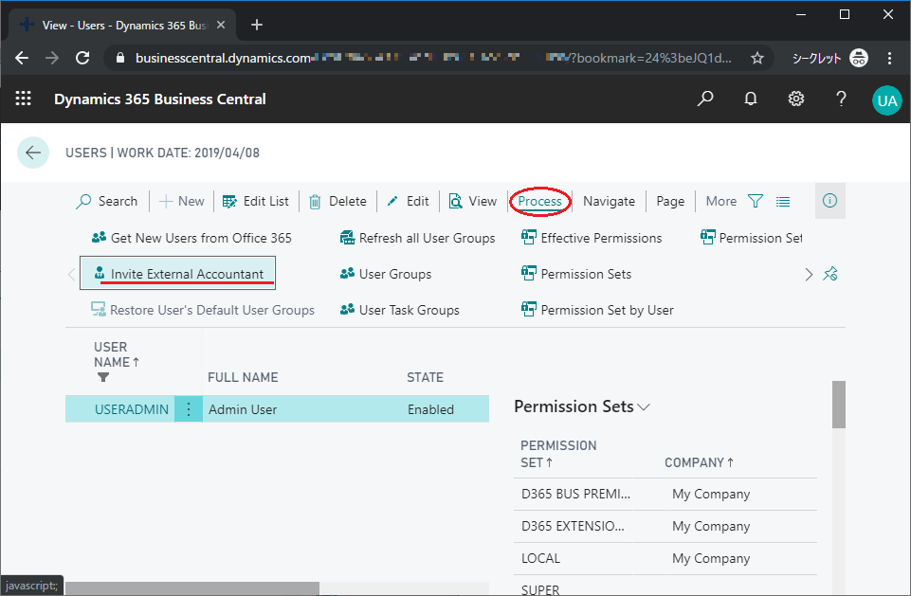
Task: Click the incognito profile icon
Action: (859, 58)
